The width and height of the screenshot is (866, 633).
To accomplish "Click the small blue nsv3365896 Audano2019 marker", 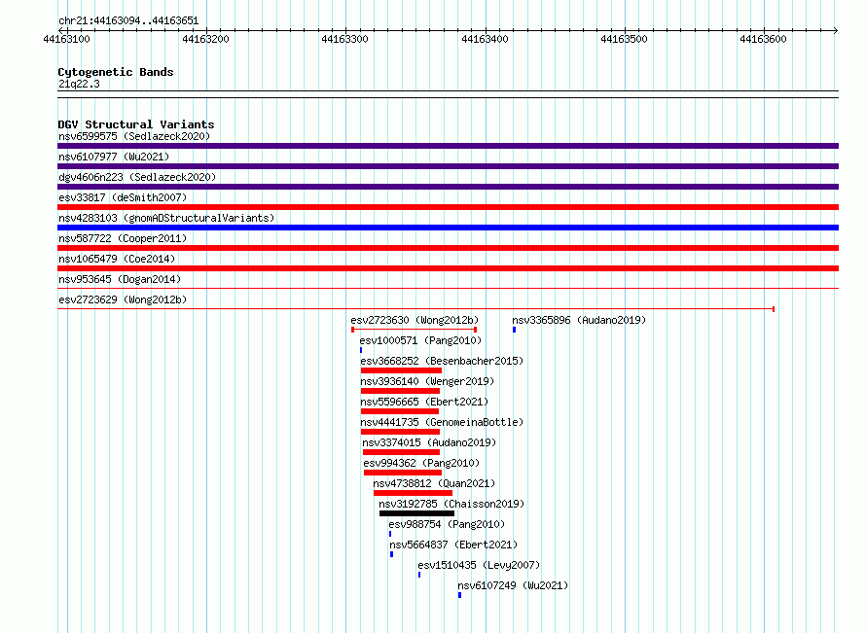I will tap(514, 330).
